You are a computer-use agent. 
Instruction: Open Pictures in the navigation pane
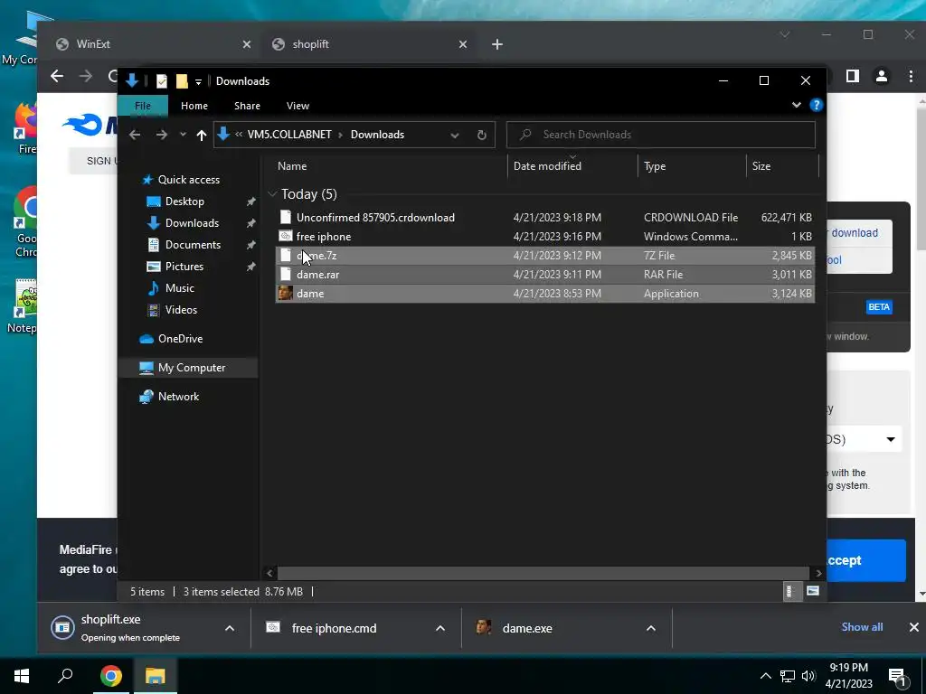184,267
